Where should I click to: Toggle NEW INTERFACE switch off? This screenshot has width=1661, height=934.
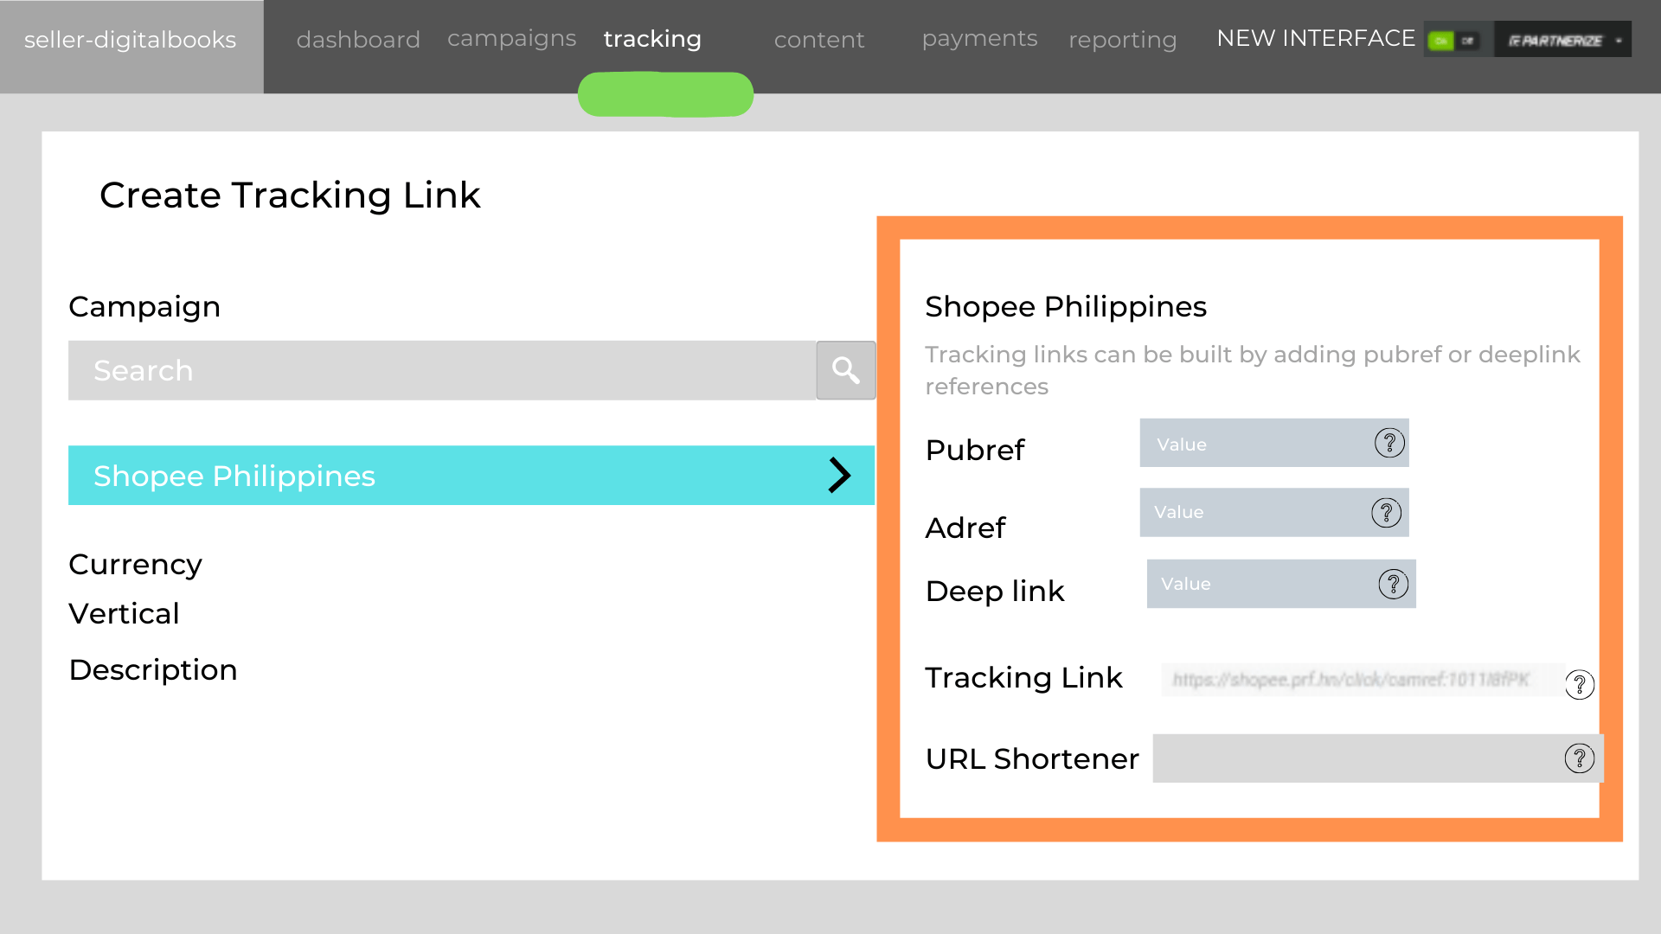coord(1472,39)
